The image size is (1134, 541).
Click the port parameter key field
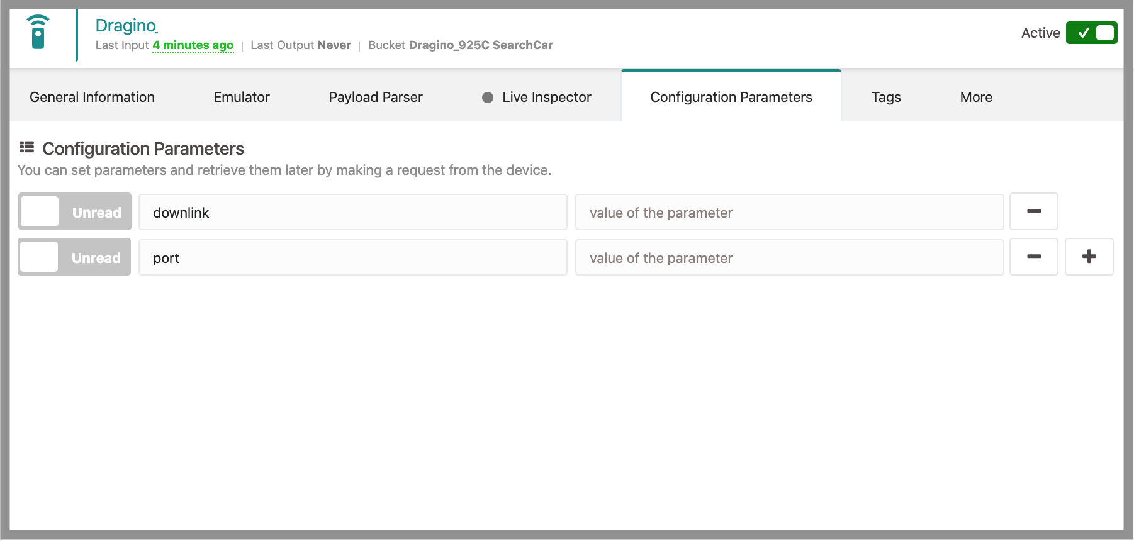coord(353,257)
